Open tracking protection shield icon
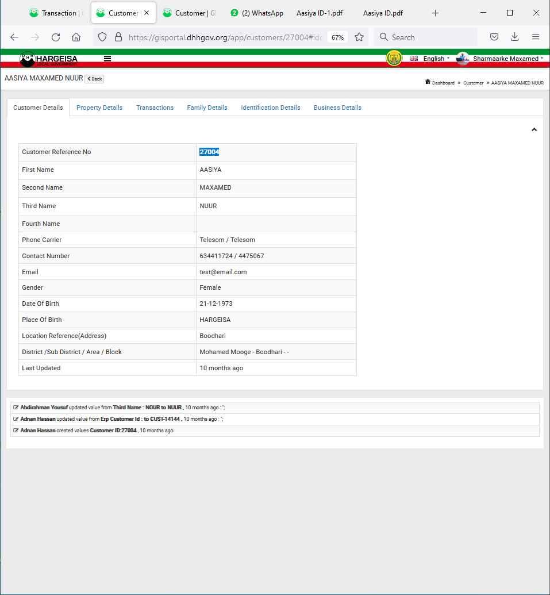550x595 pixels. [x=102, y=37]
